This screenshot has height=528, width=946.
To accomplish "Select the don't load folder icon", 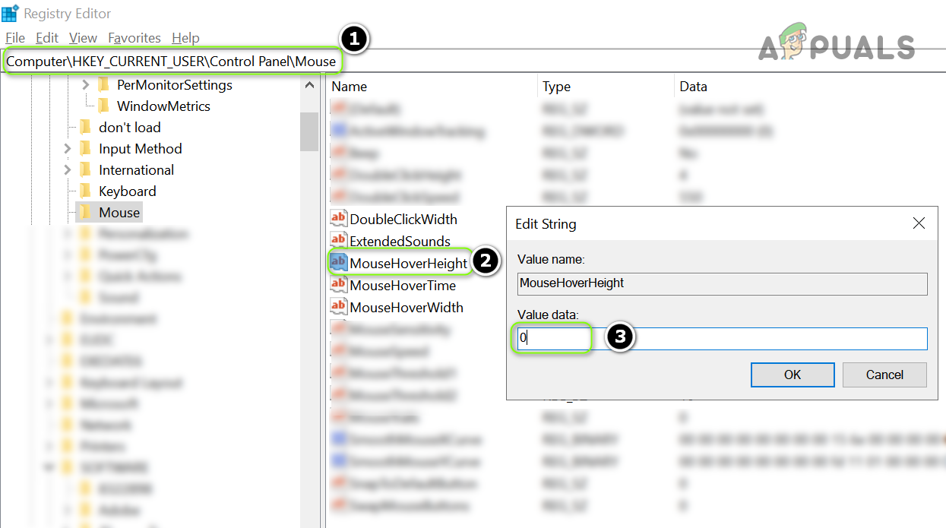I will point(86,128).
